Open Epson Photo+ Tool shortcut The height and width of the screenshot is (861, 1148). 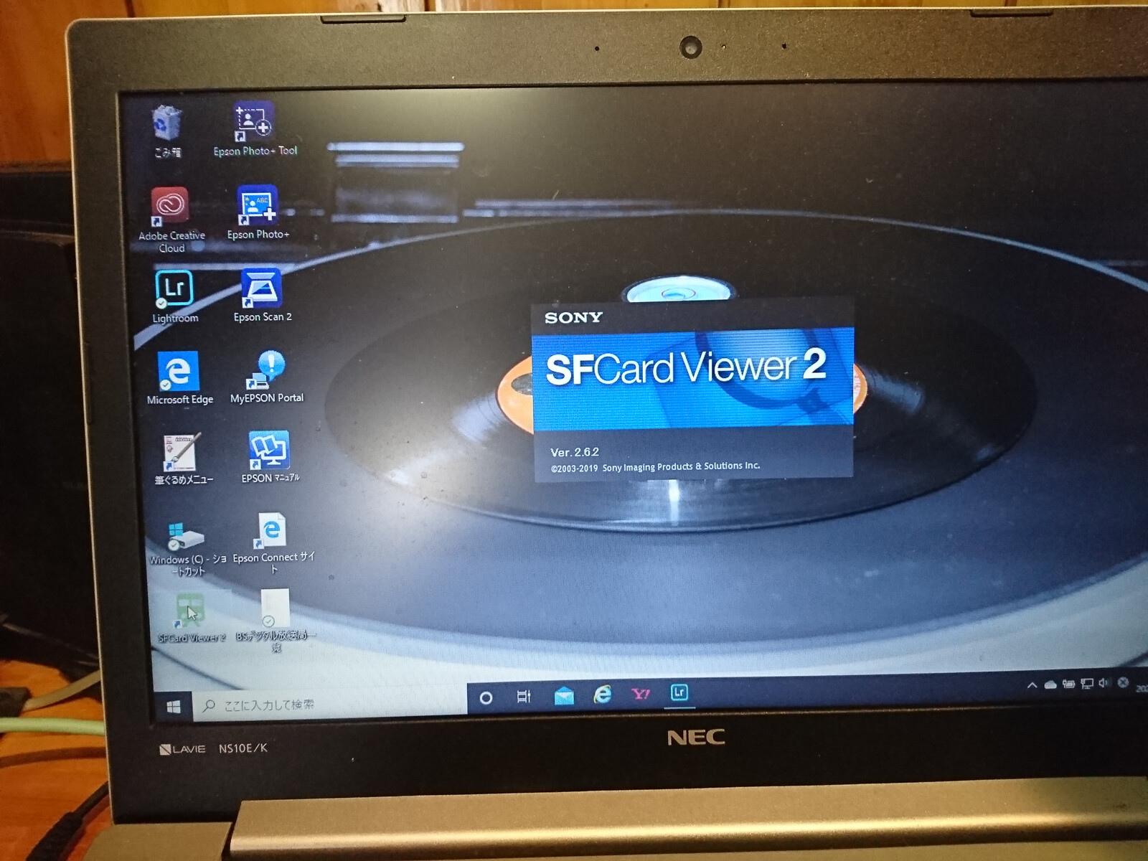point(255,129)
